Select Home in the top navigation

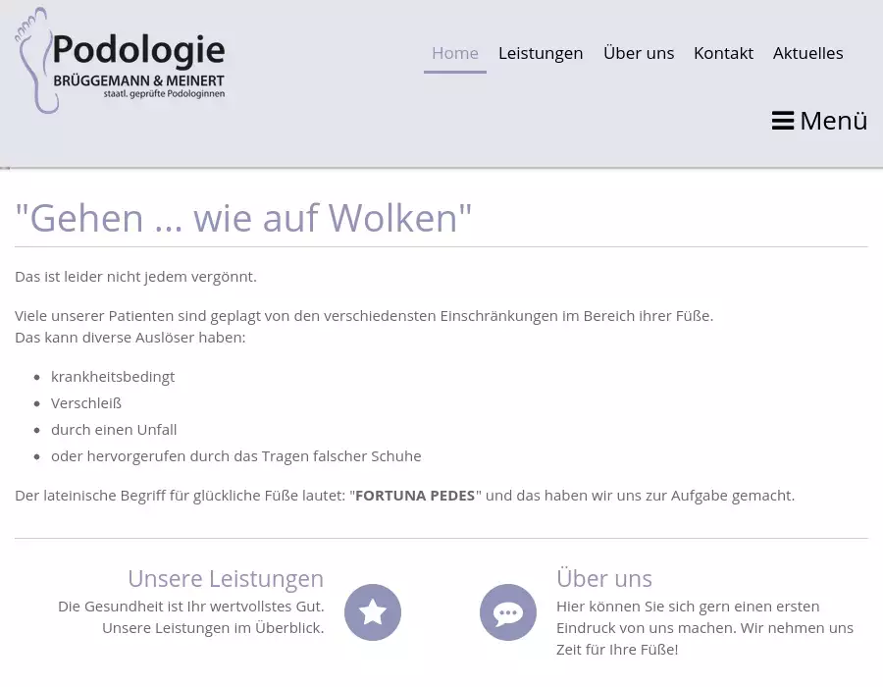(x=455, y=53)
